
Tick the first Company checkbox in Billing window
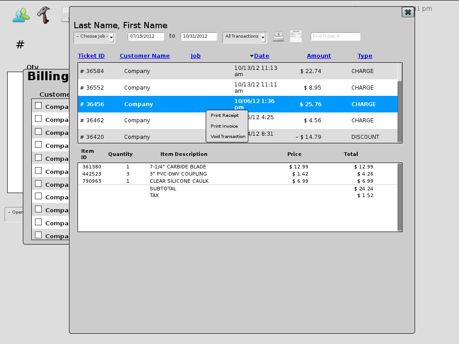[39, 106]
